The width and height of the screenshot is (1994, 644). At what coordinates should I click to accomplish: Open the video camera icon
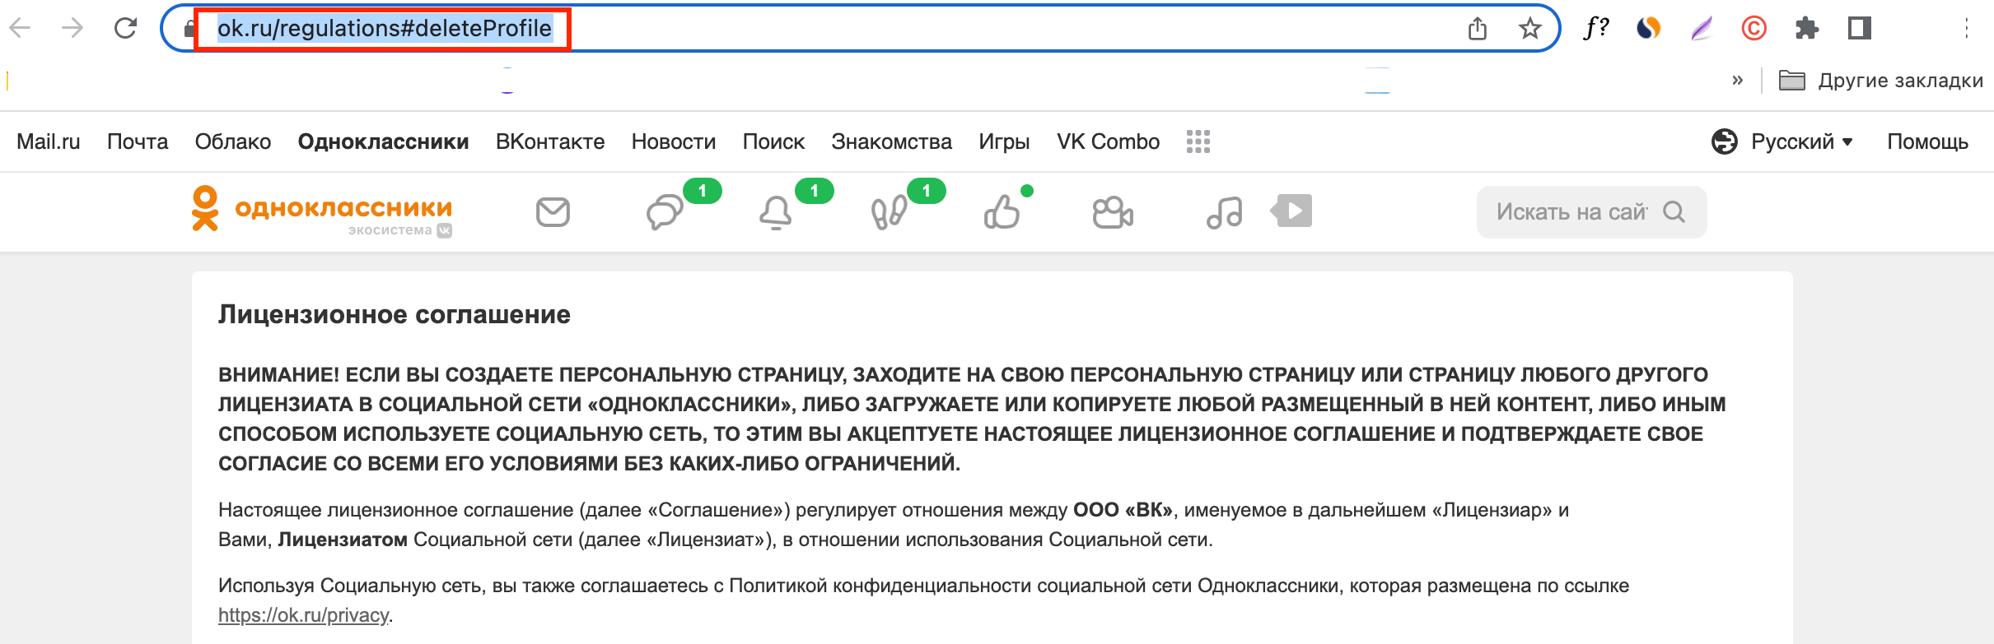pyautogui.click(x=1113, y=212)
